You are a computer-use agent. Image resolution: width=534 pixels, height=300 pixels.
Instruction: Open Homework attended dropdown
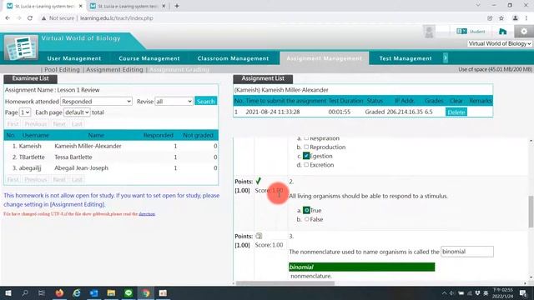click(97, 102)
